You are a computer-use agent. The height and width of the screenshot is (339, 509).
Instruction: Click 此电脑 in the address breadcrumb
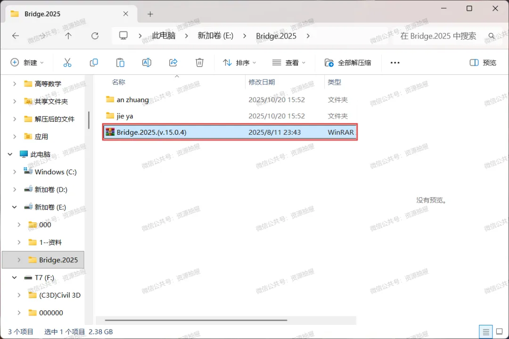tap(164, 36)
